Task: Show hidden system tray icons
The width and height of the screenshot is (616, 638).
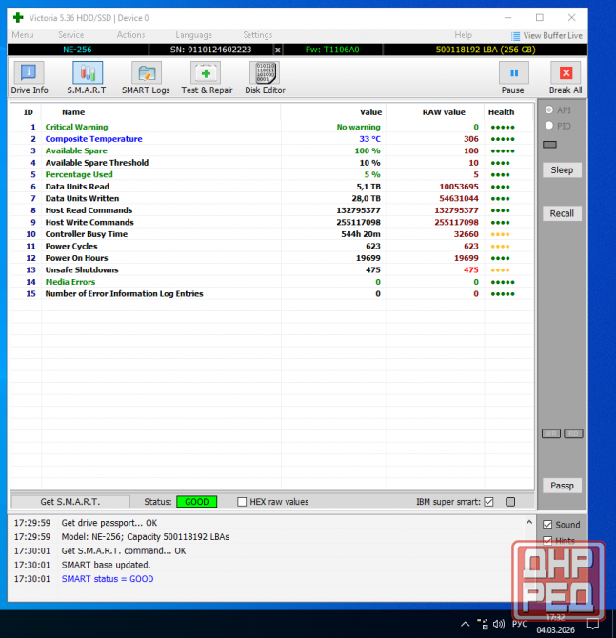Action: pyautogui.click(x=466, y=624)
